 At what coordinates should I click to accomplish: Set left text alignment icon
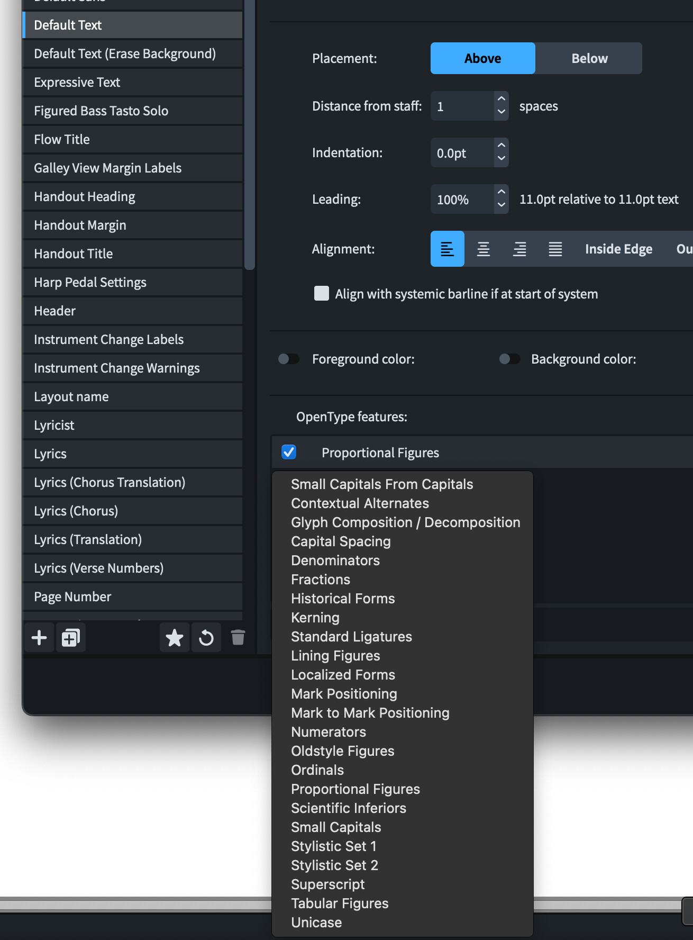pyautogui.click(x=448, y=249)
